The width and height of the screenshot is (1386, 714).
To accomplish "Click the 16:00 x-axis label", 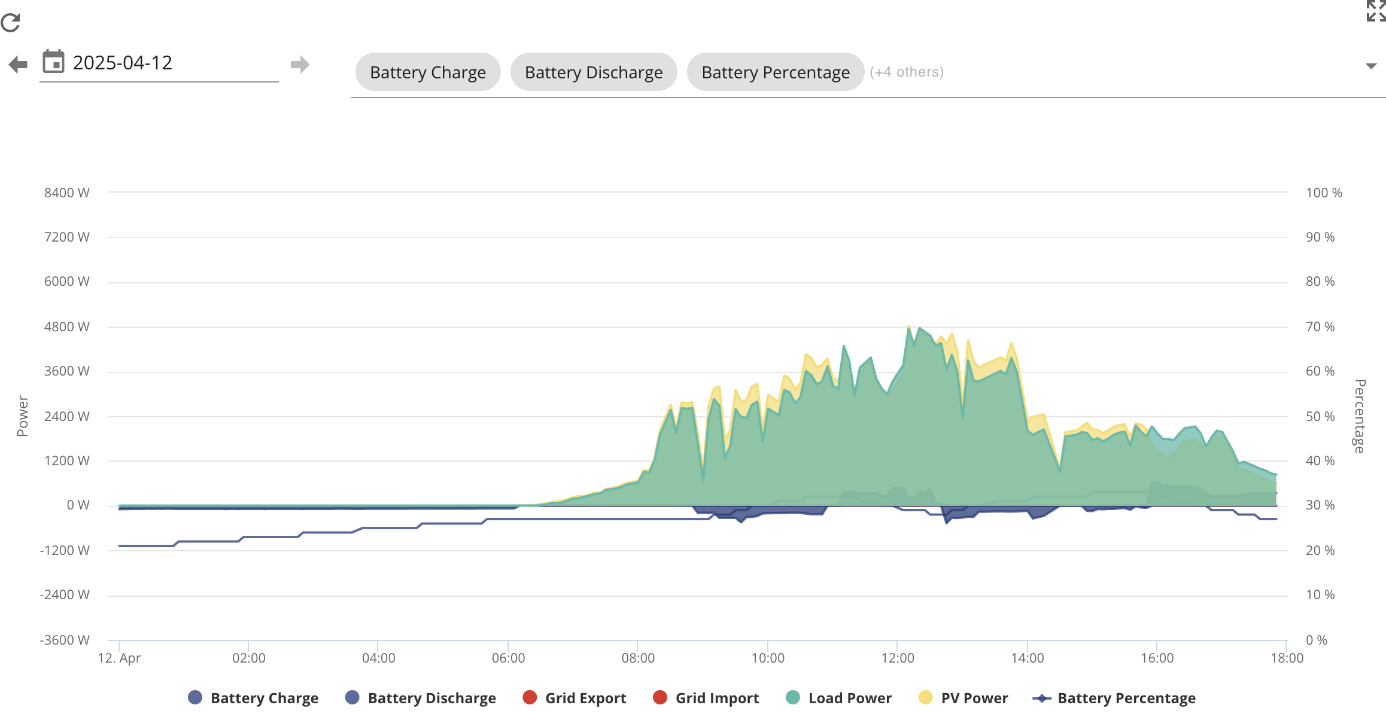I will tap(1157, 658).
